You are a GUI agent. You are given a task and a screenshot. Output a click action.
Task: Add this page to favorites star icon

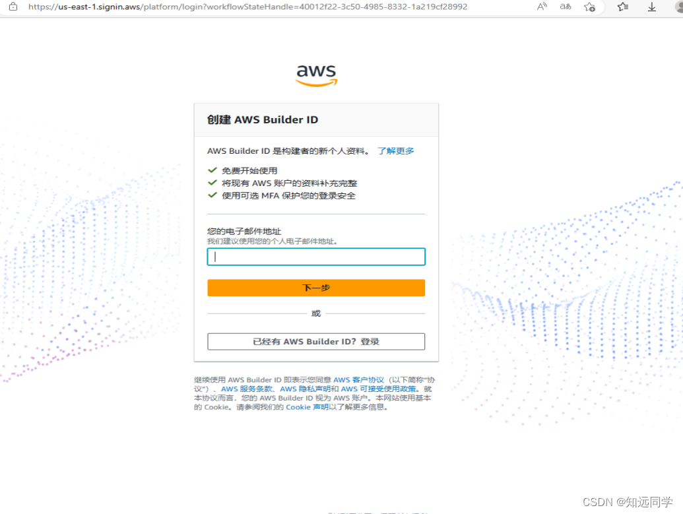pos(590,7)
